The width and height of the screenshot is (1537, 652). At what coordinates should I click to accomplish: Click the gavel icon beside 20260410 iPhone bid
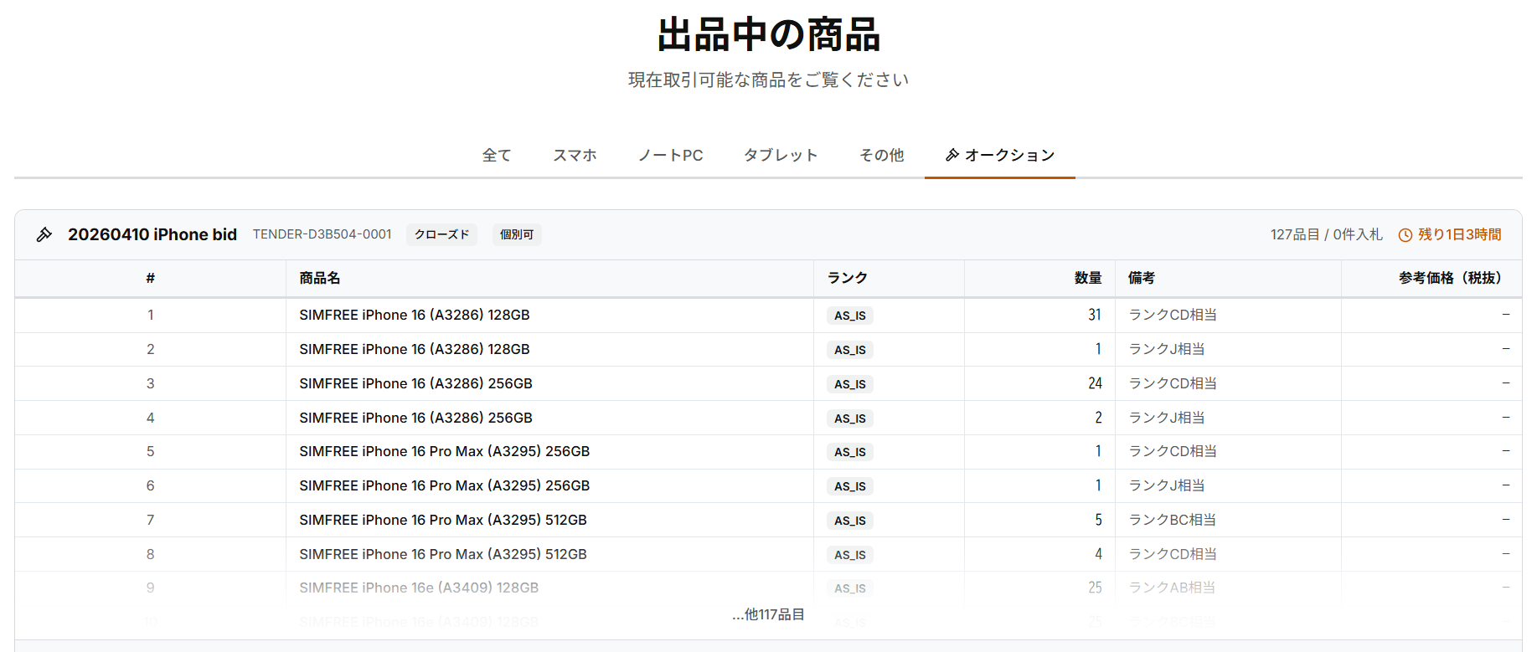pos(44,235)
